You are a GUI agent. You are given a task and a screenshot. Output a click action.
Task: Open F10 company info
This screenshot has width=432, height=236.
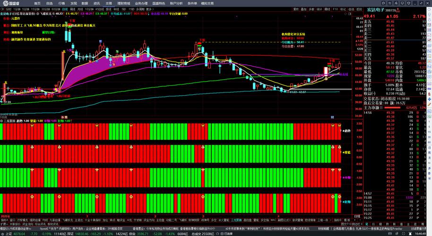pyautogui.click(x=335, y=9)
